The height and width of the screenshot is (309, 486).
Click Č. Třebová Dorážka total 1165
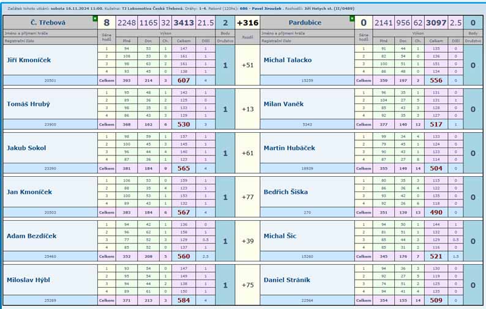[x=149, y=23]
